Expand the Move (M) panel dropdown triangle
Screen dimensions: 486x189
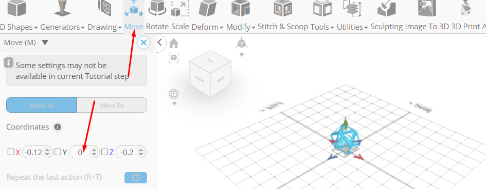pos(45,43)
